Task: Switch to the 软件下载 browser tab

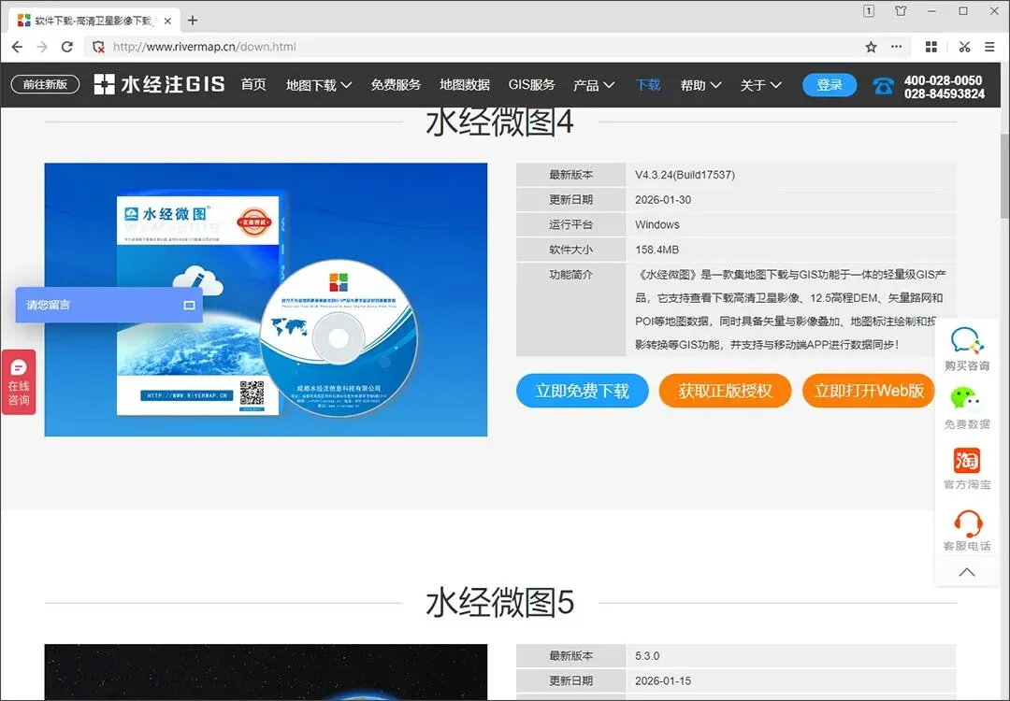Action: (94, 21)
